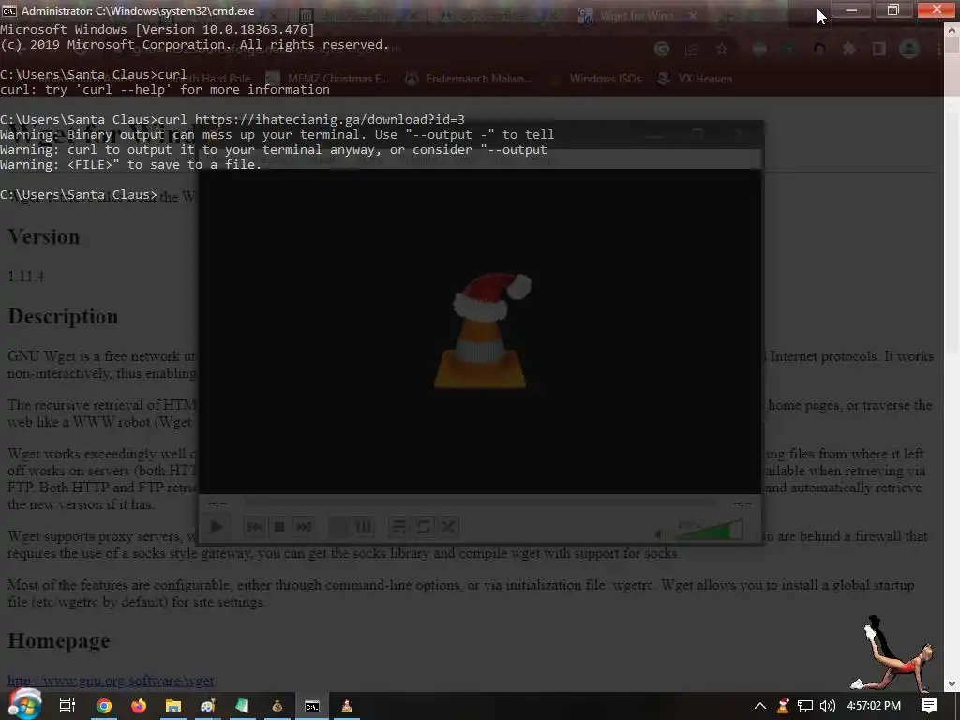Screen dimensions: 960x720
Task: Restore down the cmd.exe window
Action: click(x=892, y=9)
